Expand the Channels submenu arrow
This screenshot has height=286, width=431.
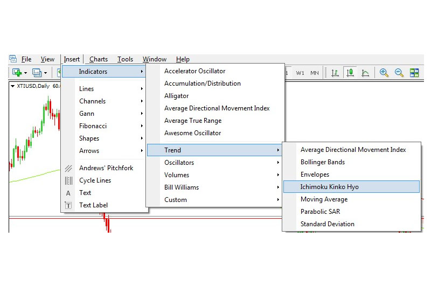[x=142, y=101]
